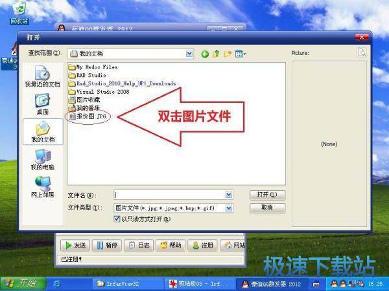Select the RAD Studio folder
The height and width of the screenshot is (291, 389).
pos(88,75)
